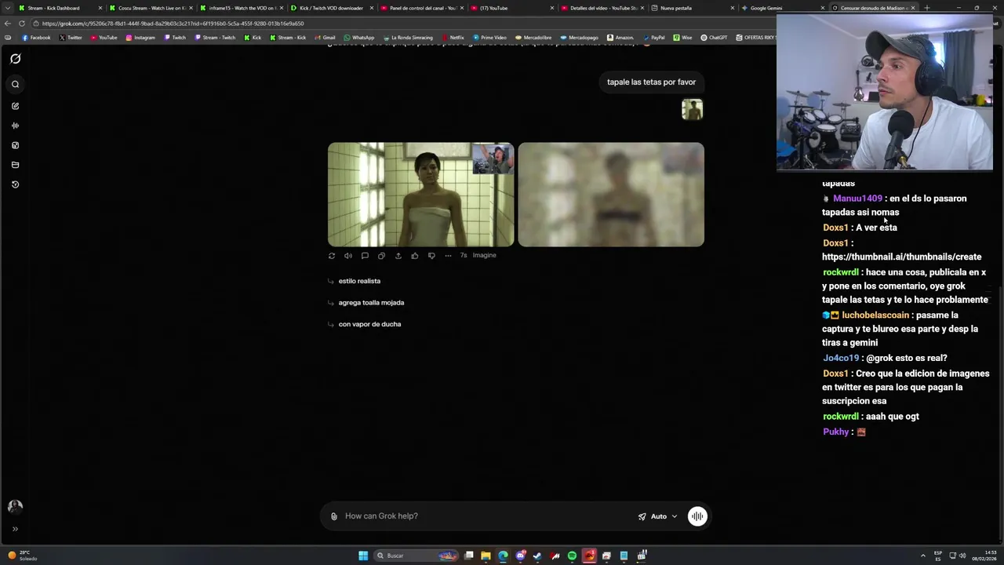Open Netflix bookmark
Screen dimensions: 1004x565
click(x=453, y=38)
